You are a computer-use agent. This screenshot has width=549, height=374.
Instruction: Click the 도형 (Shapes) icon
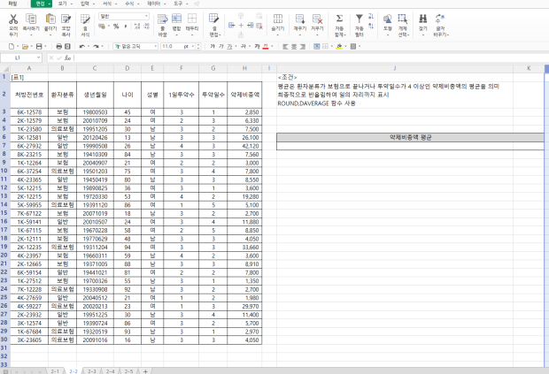(x=387, y=21)
